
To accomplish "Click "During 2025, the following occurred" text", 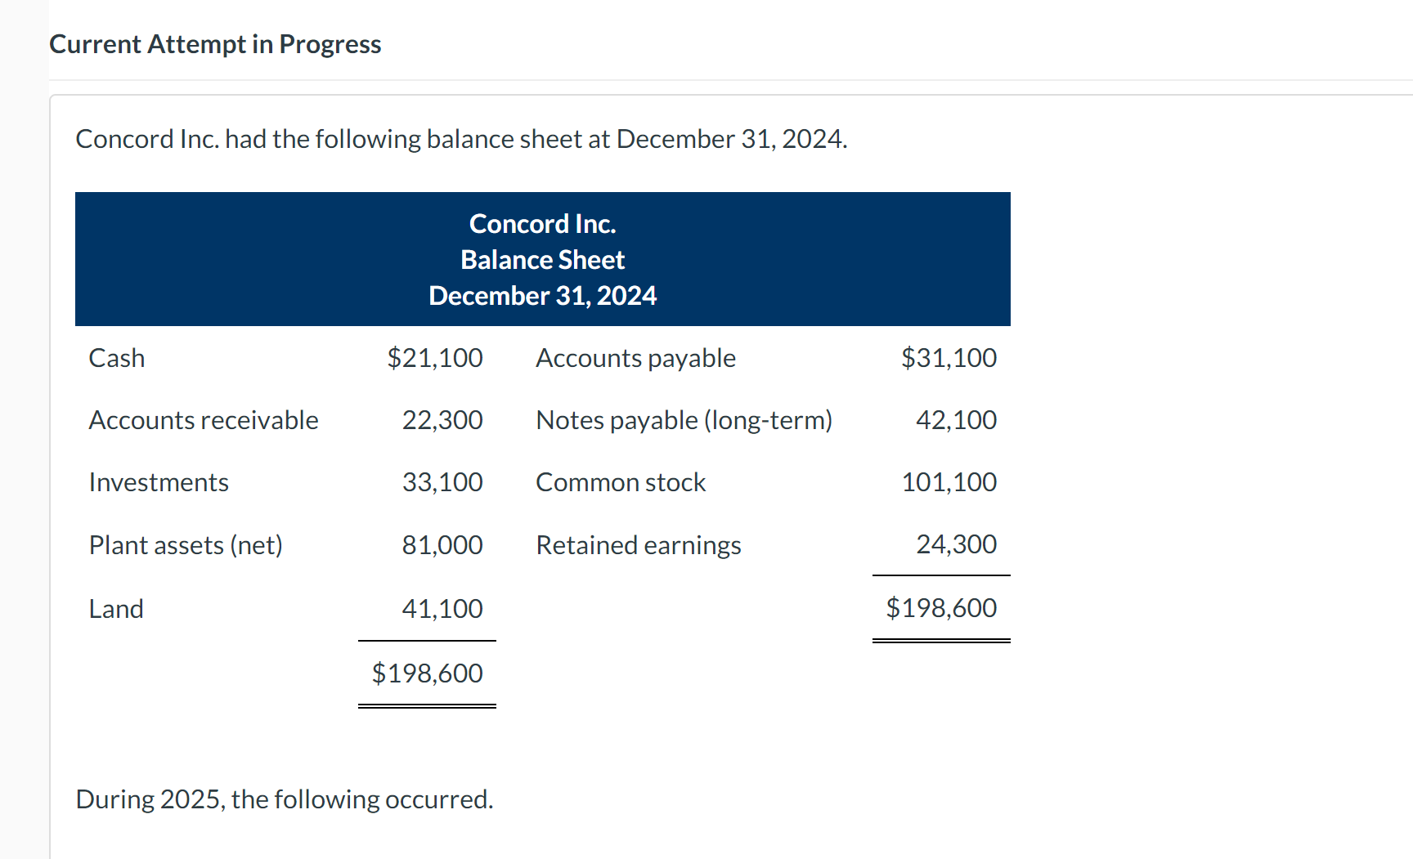I will (285, 799).
